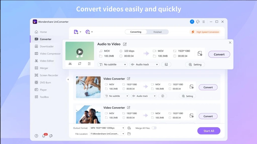257x144 pixels.
Task: Play the Audio to Video preview
Action: pos(80,52)
